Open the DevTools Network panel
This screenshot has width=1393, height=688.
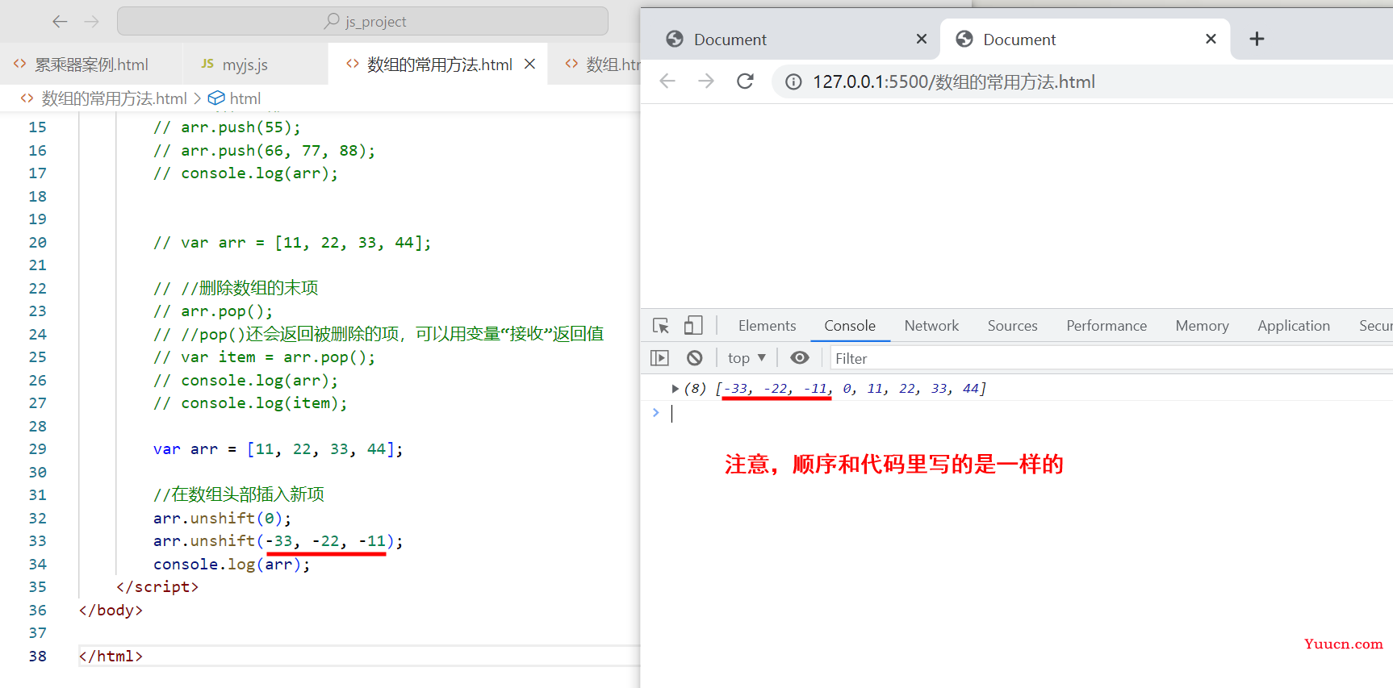931,326
